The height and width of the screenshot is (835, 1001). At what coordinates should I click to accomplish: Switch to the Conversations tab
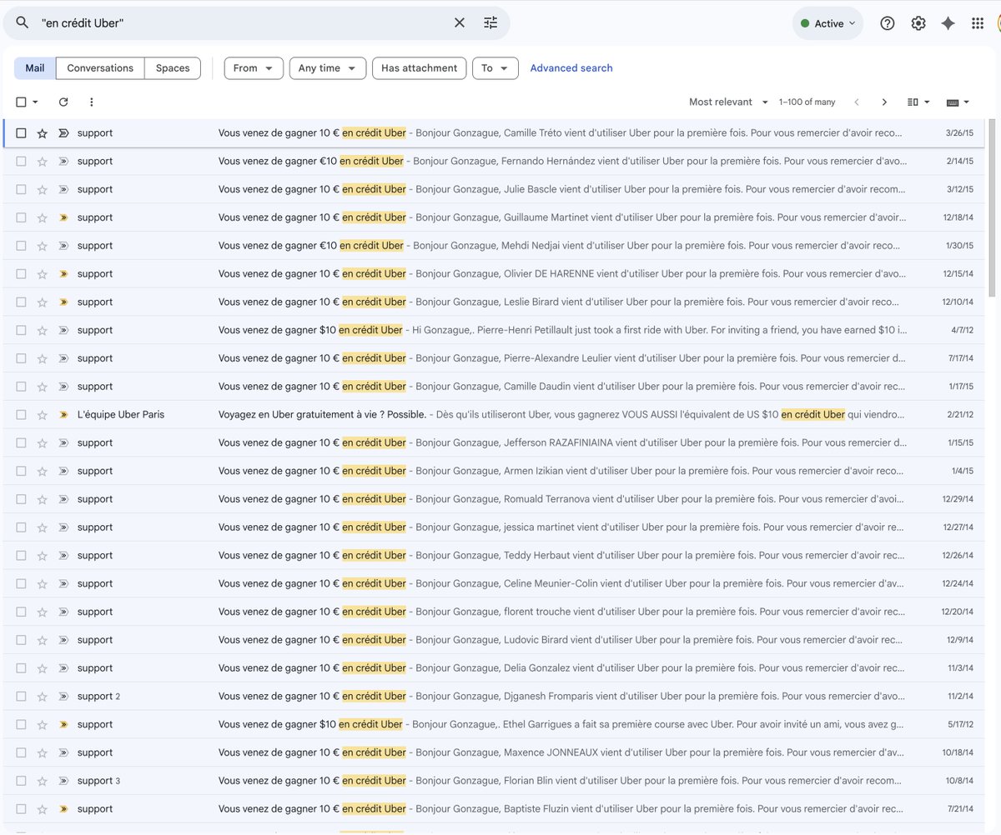point(100,68)
